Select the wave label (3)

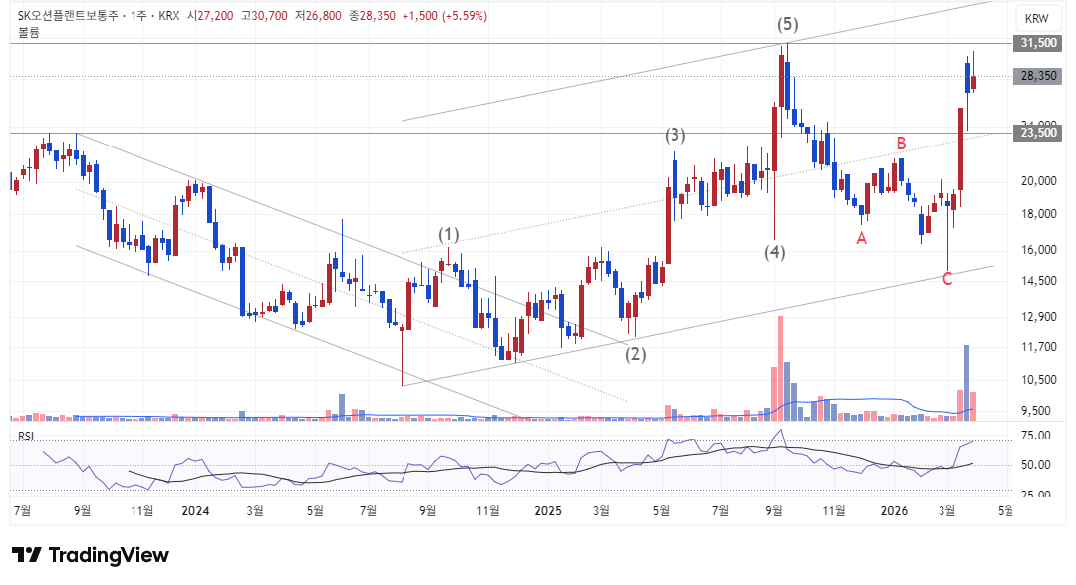point(674,135)
